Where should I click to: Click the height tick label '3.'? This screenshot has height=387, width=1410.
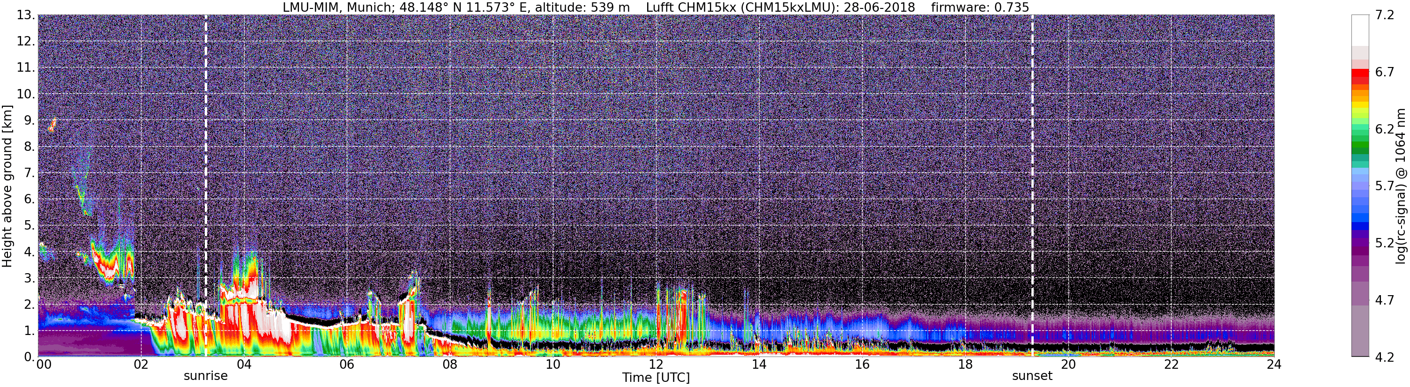pos(30,278)
